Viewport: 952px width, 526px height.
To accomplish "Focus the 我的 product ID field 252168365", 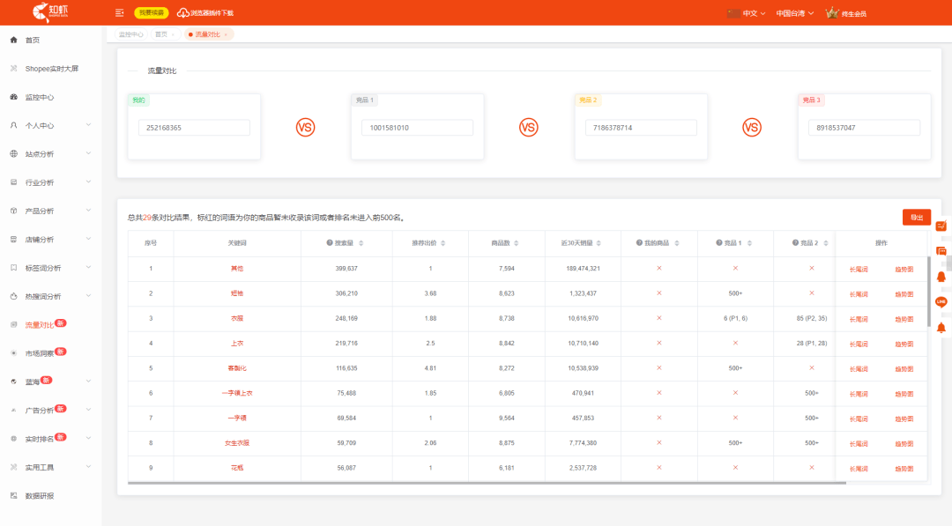I will pos(194,128).
